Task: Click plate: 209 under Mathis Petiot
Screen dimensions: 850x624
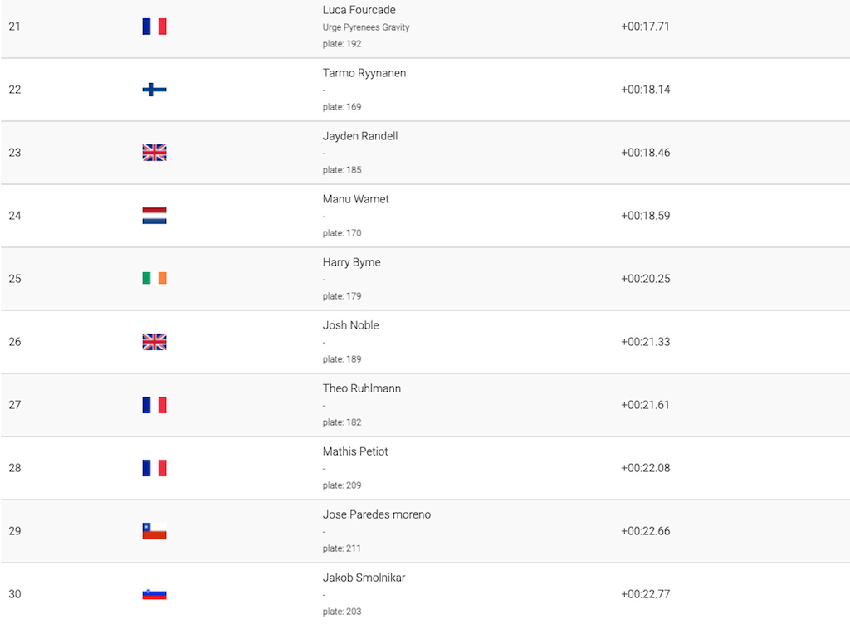Action: 342,485
